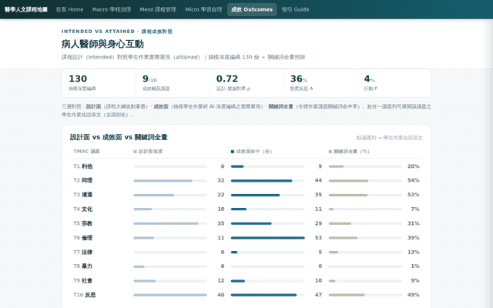Expand the T5 宗教 topic label
Image resolution: width=493 pixels, height=308 pixels.
pos(83,223)
